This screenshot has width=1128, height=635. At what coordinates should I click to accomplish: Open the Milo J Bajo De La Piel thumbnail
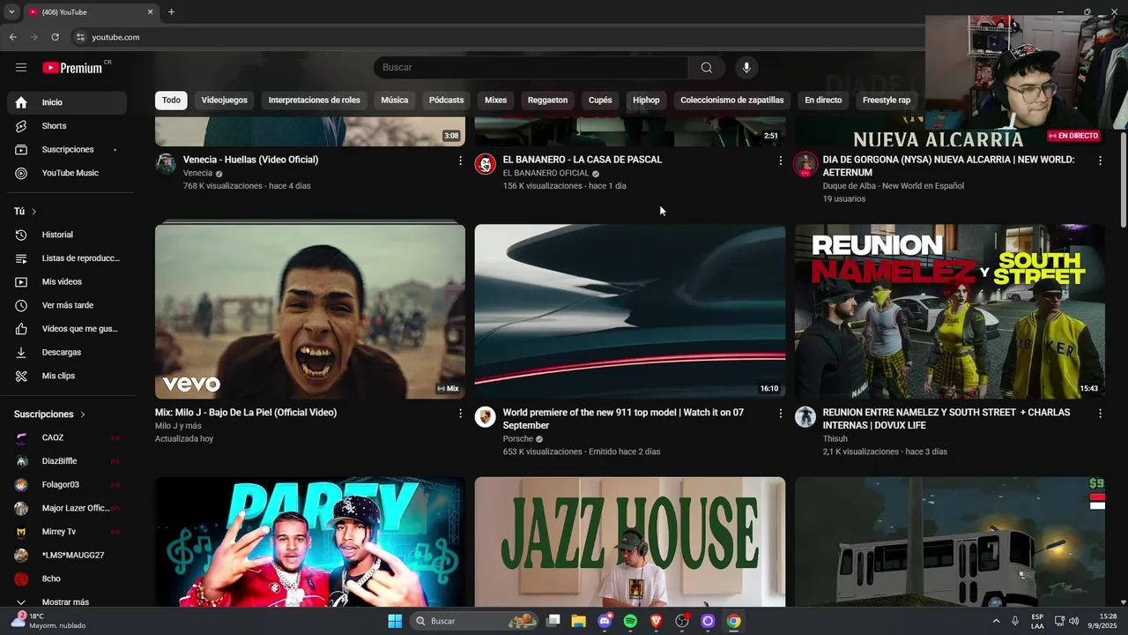coord(310,311)
